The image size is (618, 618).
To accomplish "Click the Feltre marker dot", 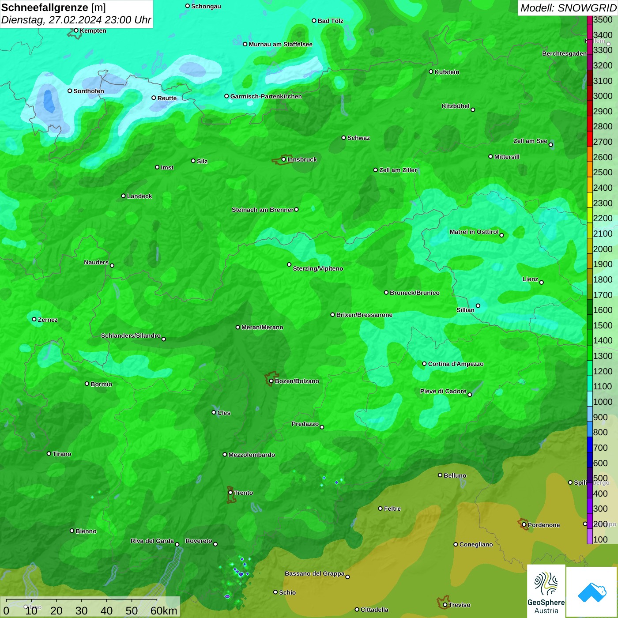I will coord(380,509).
